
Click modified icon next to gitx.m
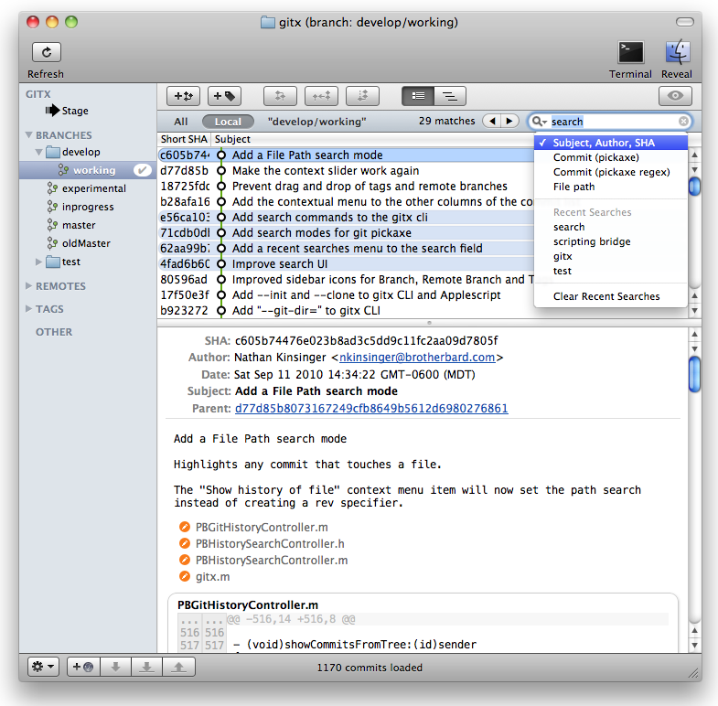pos(185,576)
